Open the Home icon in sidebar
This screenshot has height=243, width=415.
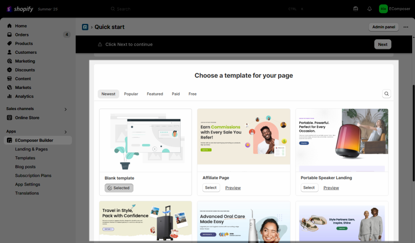(10, 26)
